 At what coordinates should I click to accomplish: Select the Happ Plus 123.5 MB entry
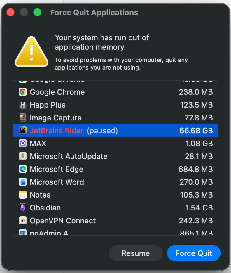pos(116,105)
